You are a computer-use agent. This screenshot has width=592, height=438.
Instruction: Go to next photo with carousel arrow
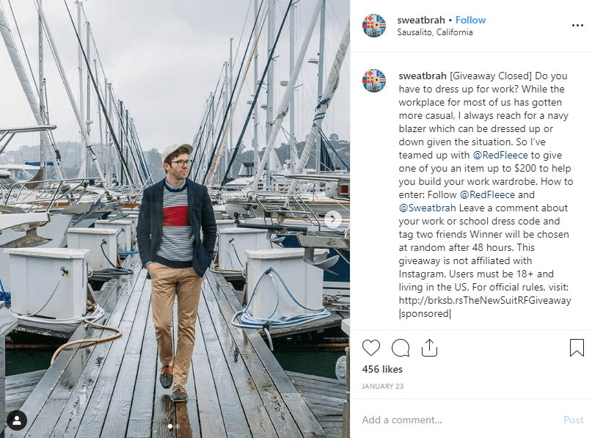pyautogui.click(x=333, y=219)
